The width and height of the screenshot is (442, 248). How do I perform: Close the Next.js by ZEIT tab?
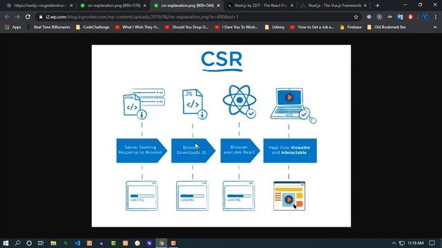pyautogui.click(x=291, y=6)
